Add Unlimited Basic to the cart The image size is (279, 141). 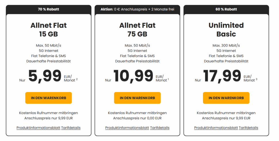(226, 98)
